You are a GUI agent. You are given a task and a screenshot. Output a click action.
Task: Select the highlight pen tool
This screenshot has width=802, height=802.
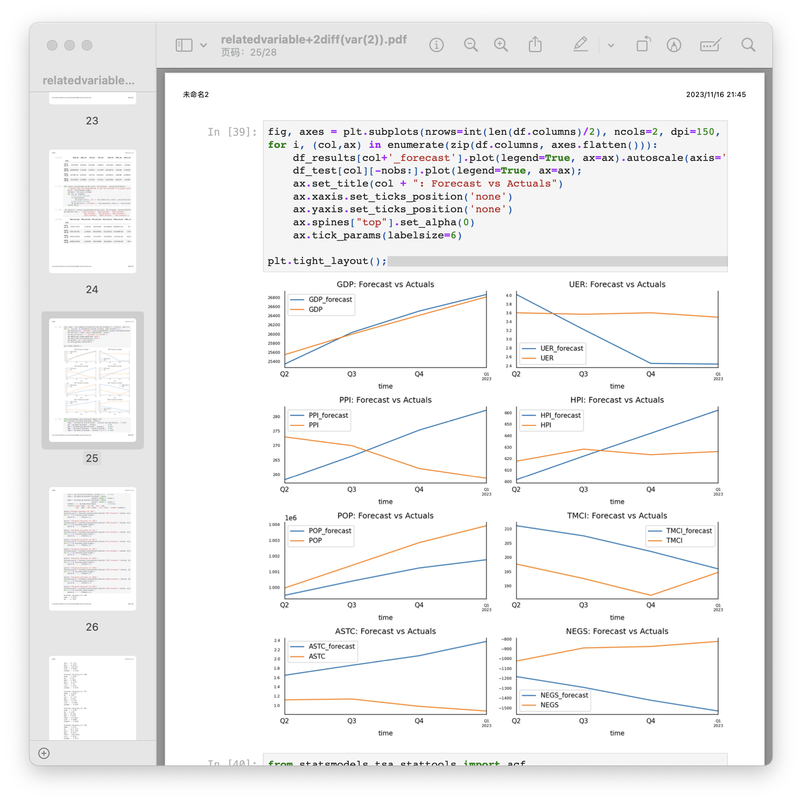click(581, 44)
